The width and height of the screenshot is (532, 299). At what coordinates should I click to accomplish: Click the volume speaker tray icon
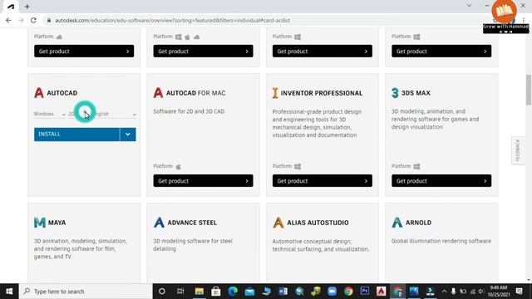tap(480, 292)
